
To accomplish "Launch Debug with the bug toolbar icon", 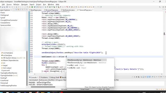I will (x=46, y=7).
